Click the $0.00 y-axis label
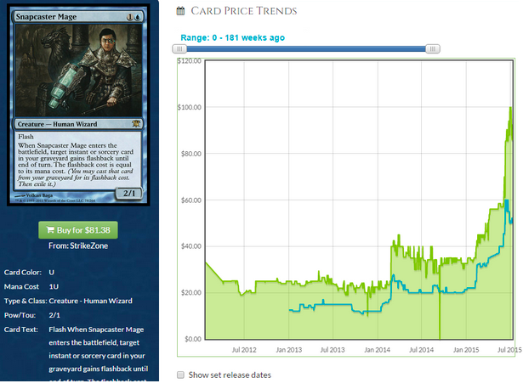This screenshot has width=523, height=389. click(193, 339)
